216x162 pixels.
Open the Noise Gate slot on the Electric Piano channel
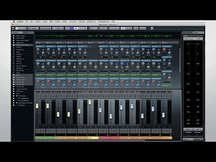pyautogui.click(x=40, y=47)
